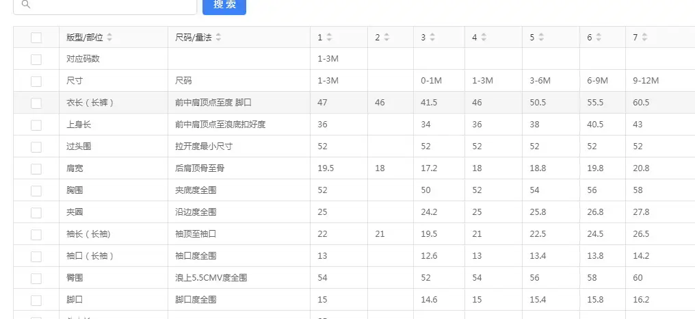The height and width of the screenshot is (319, 695).
Task: Sort column 1 using its arrows
Action: pyautogui.click(x=329, y=38)
